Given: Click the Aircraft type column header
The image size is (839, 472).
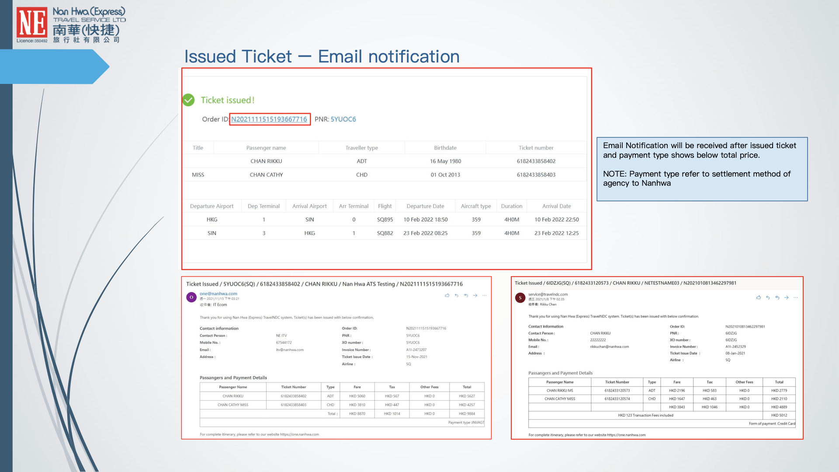Looking at the screenshot, I should [476, 206].
